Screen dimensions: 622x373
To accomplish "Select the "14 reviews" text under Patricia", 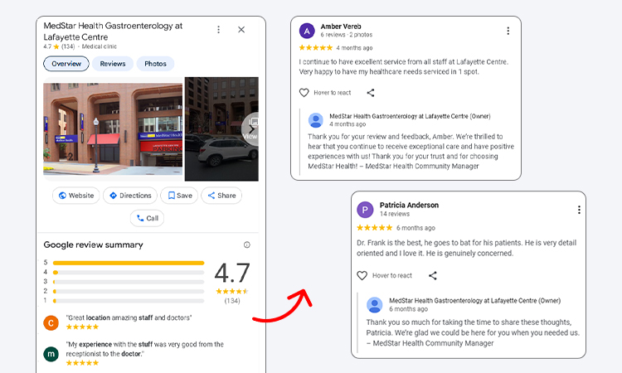I will 395,214.
